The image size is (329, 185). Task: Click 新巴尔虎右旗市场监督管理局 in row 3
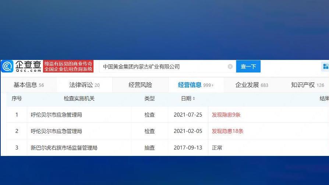pos(64,148)
